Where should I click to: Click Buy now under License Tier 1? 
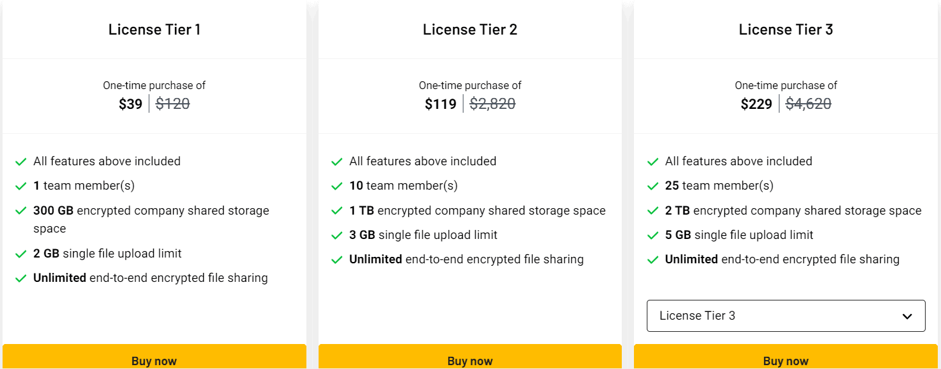point(154,360)
